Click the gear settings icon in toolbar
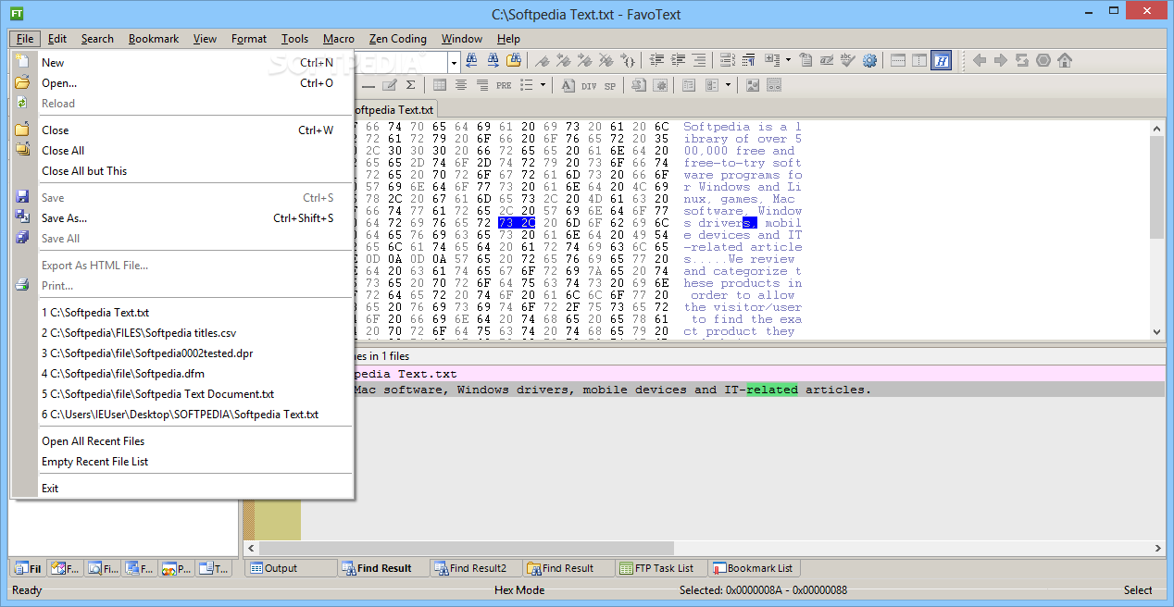1174x607 pixels. click(869, 60)
